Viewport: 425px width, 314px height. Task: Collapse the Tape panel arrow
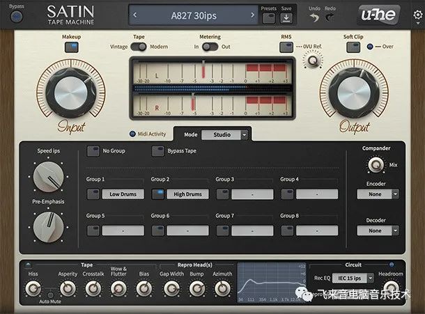[28, 265]
